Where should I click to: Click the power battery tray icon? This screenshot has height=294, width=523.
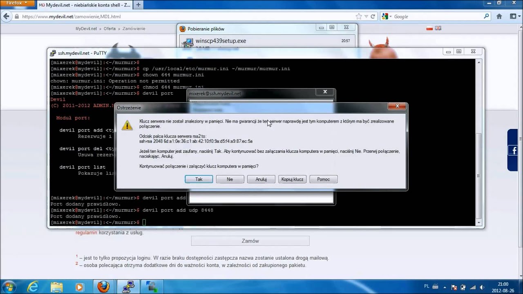464,287
